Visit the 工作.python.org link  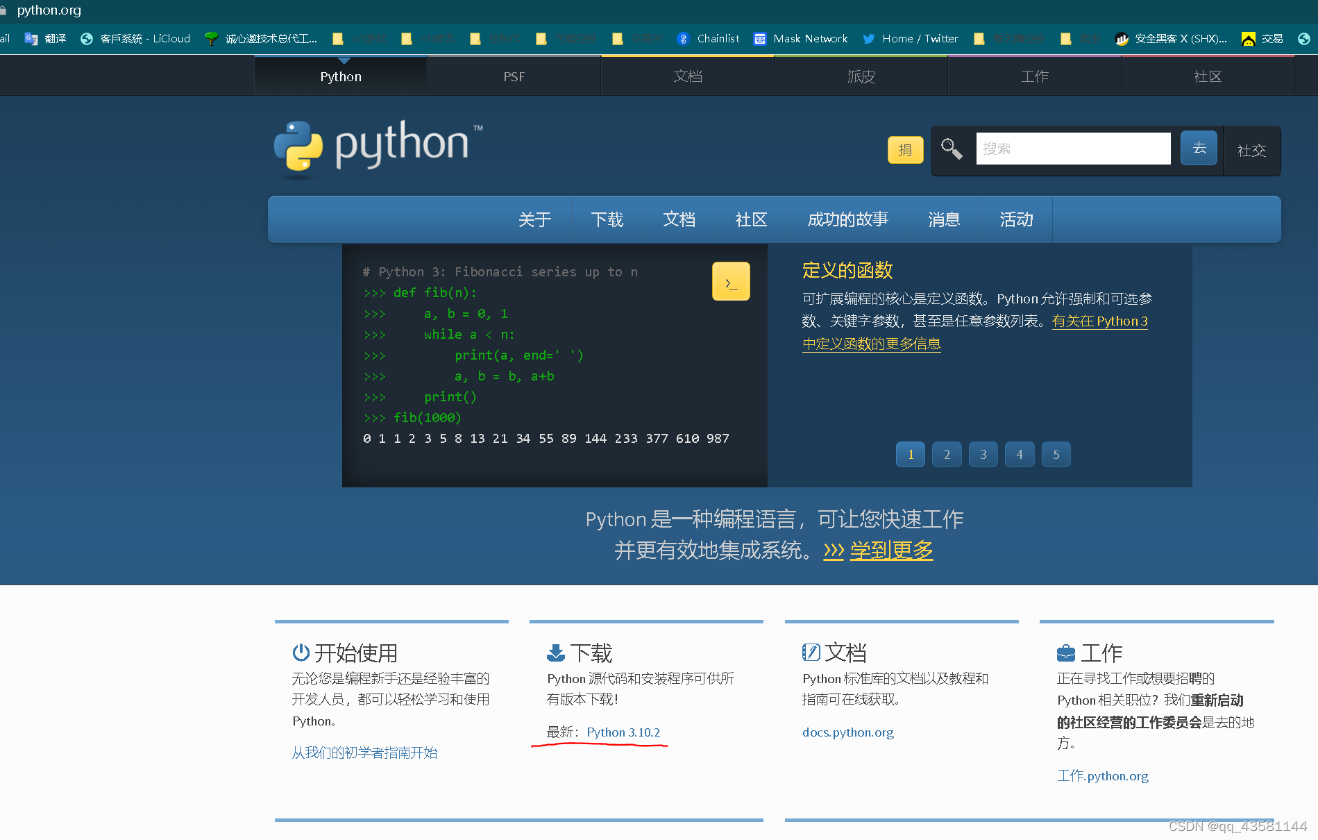1103,775
